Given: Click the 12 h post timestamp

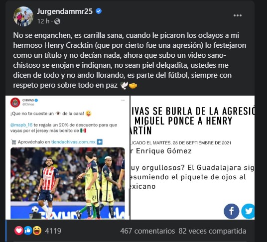Looking at the screenshot, I should 43,21.
